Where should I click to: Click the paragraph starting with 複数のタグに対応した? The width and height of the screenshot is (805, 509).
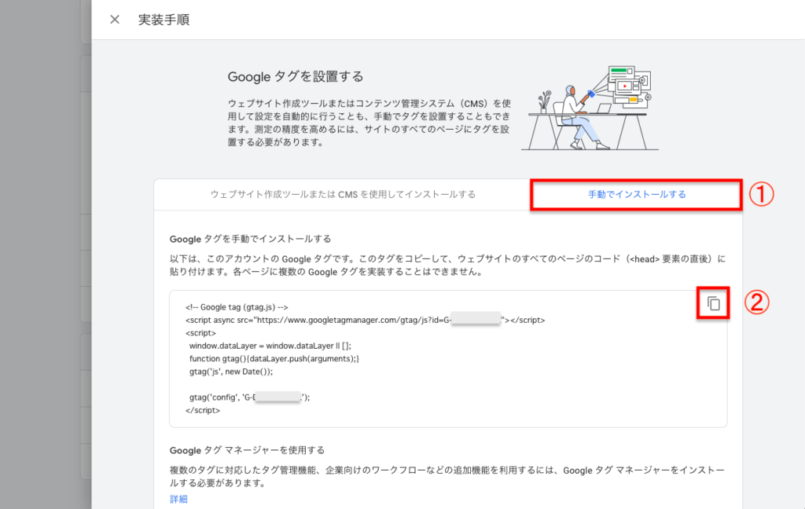pyautogui.click(x=447, y=476)
